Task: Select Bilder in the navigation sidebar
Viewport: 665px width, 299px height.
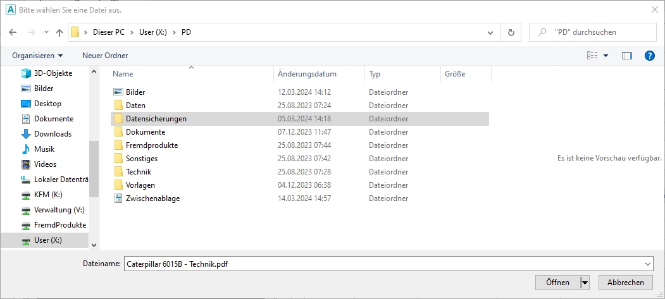Action: [x=44, y=88]
